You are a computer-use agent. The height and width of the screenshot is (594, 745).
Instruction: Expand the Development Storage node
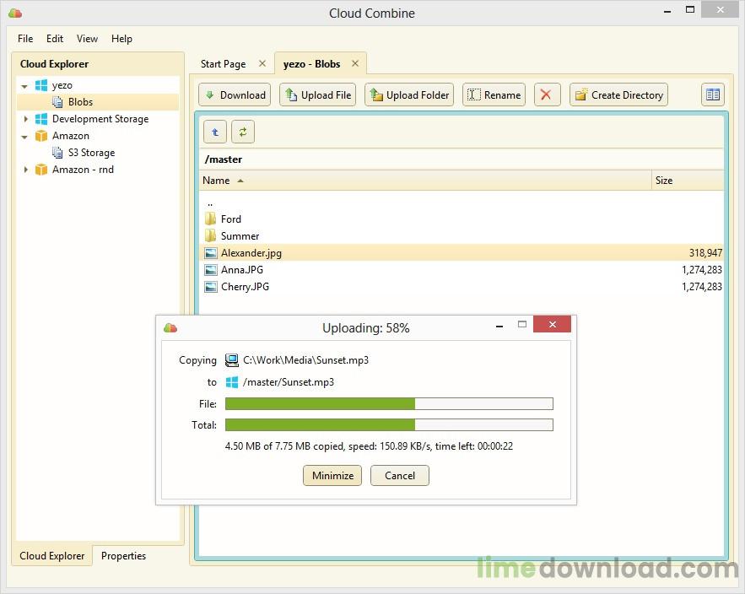[x=25, y=119]
